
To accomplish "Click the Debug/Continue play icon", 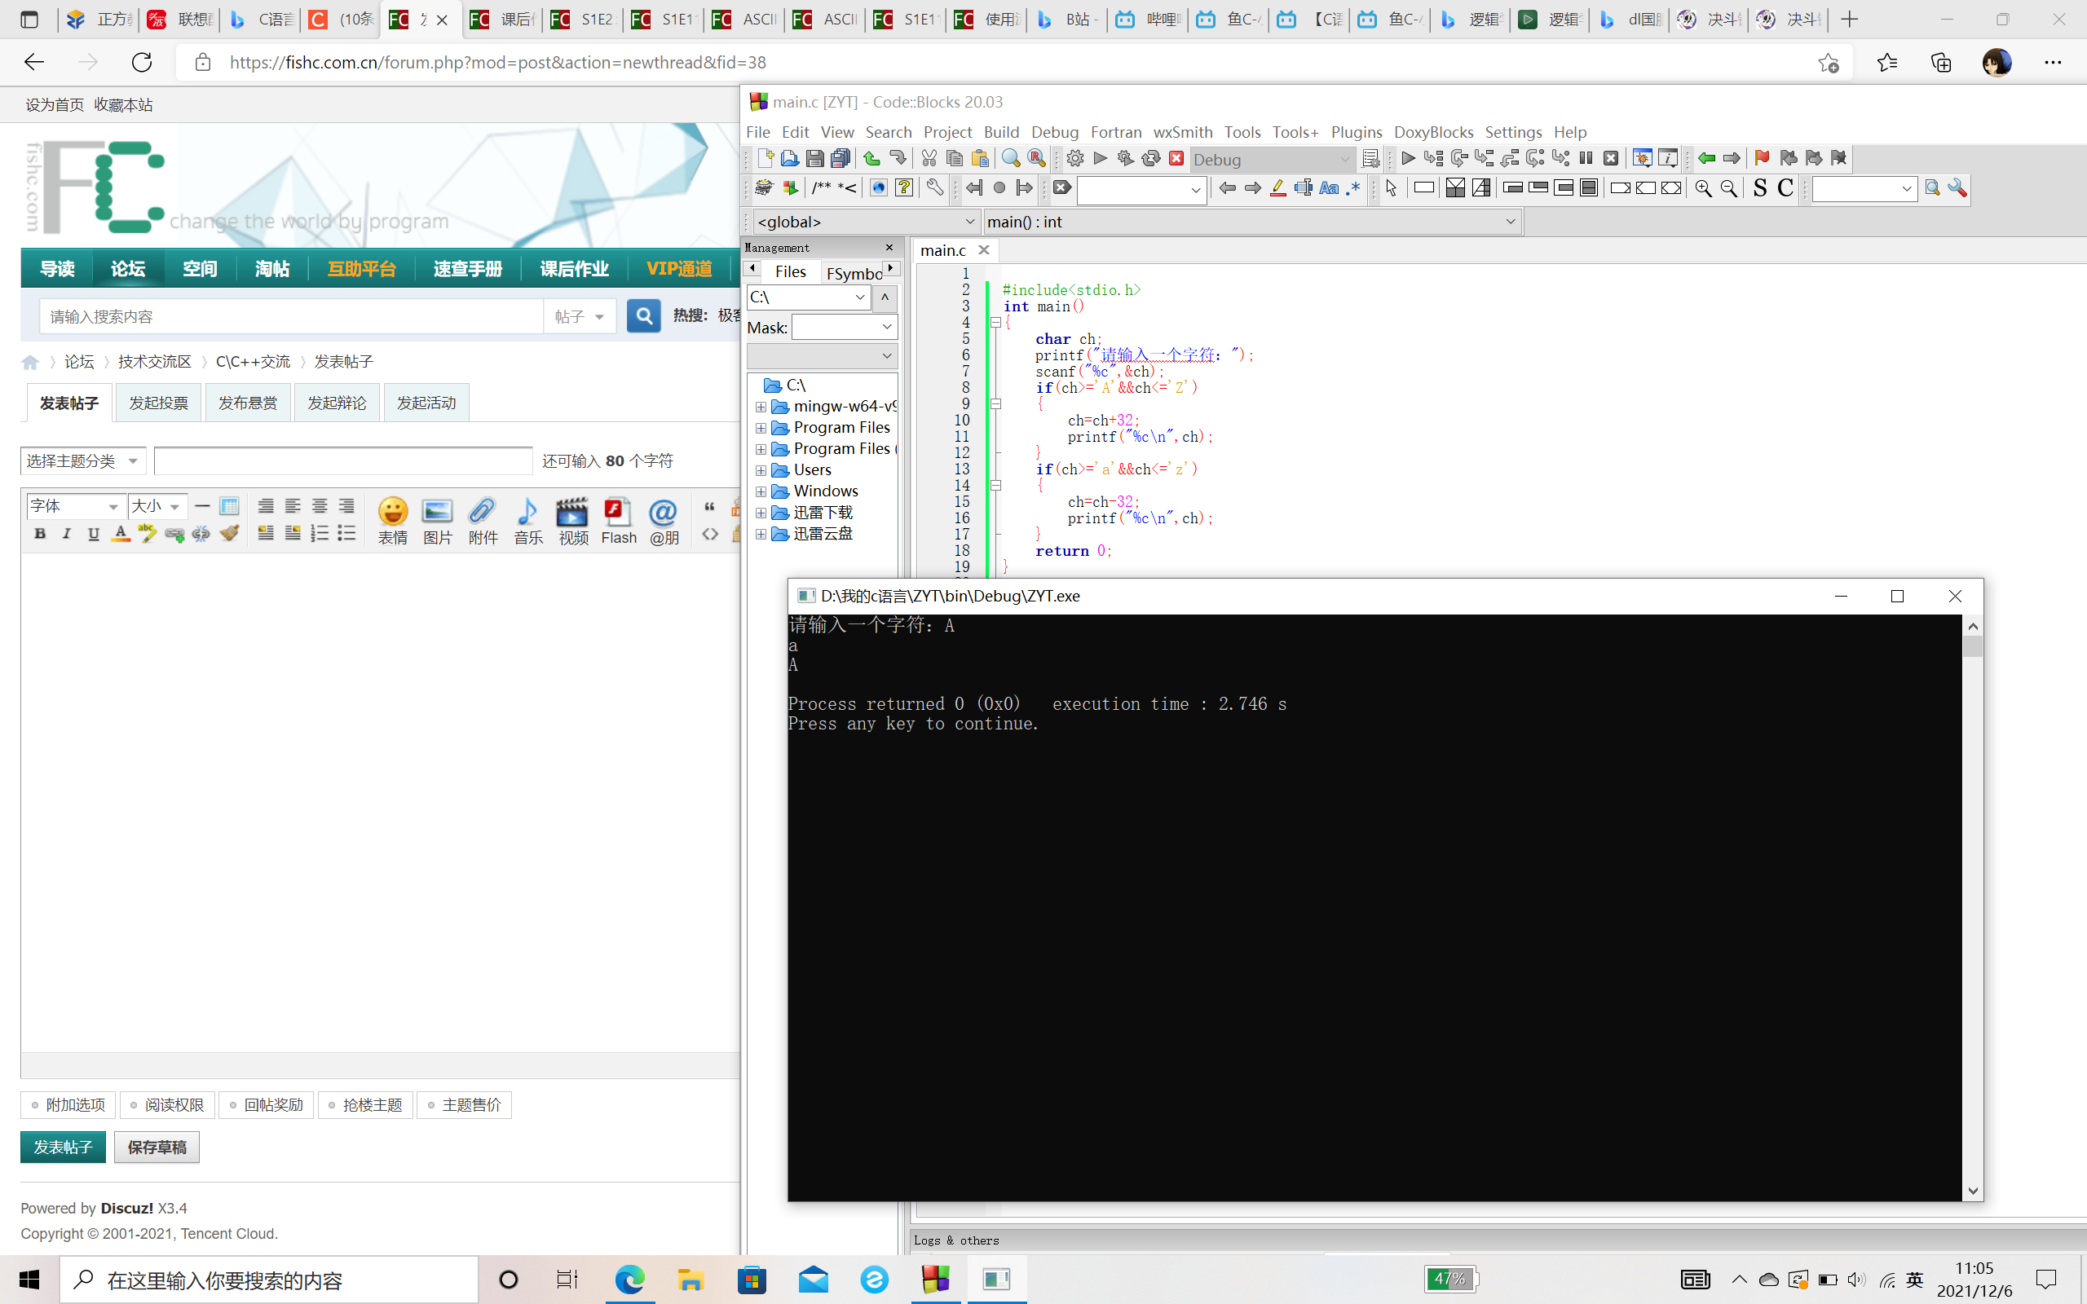I will click(1408, 158).
